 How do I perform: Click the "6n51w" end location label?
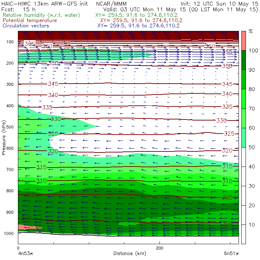[x=231, y=253]
